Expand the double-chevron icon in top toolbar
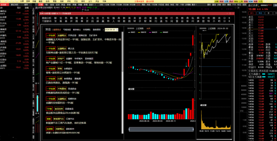This screenshot has height=141, width=277. coord(17,1)
